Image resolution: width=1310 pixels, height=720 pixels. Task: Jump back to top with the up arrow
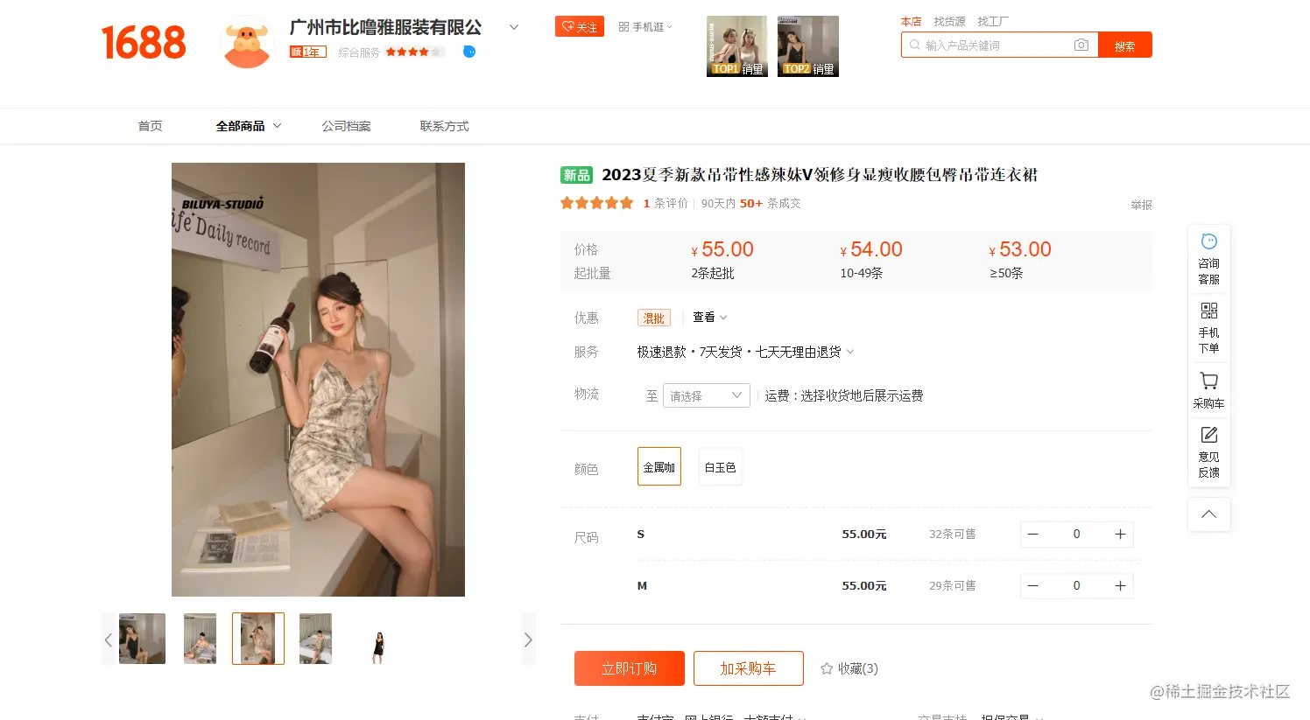tap(1208, 514)
